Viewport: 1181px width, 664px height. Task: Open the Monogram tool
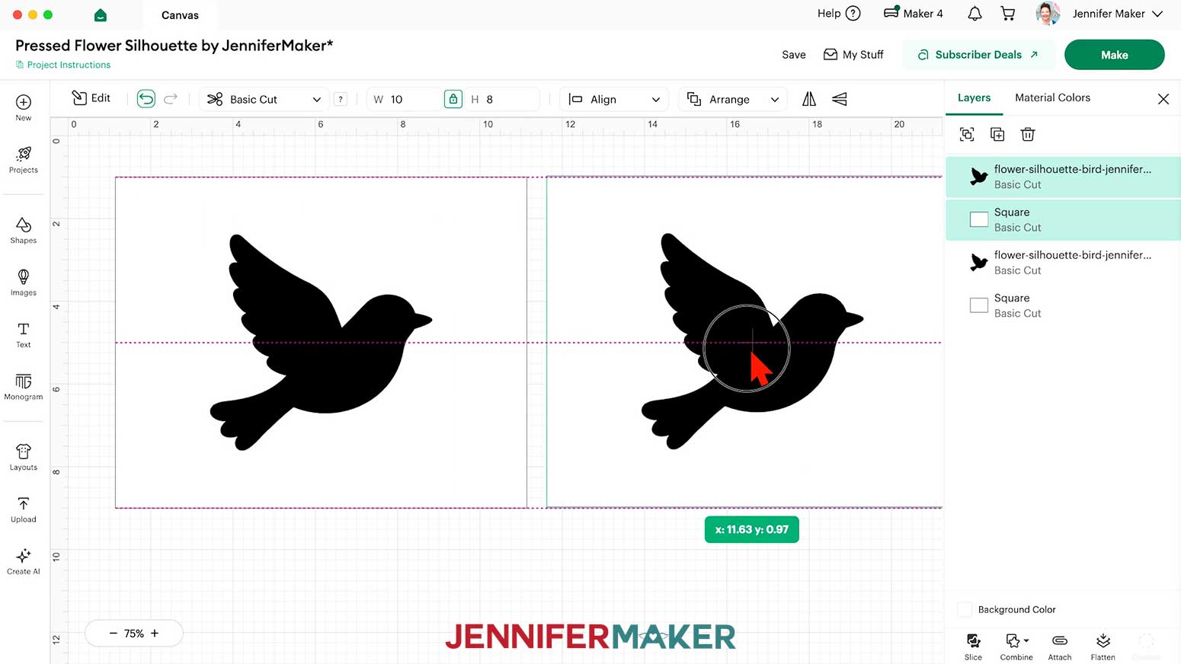tap(24, 387)
